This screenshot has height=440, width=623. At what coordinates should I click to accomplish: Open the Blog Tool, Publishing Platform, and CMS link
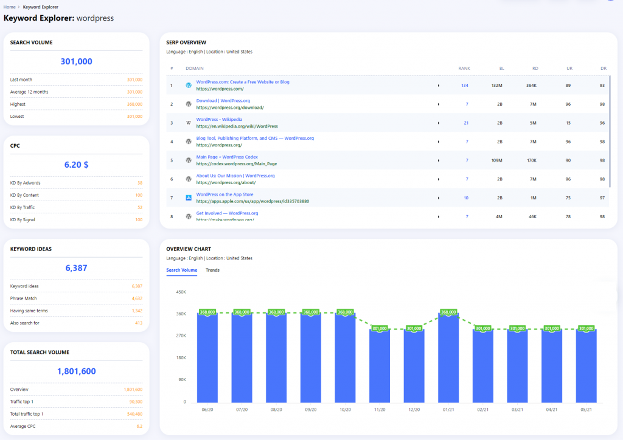255,138
